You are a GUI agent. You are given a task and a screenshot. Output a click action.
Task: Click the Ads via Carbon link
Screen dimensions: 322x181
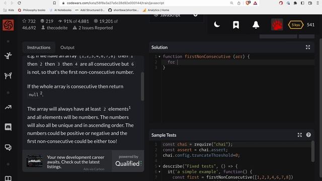coord(94,169)
